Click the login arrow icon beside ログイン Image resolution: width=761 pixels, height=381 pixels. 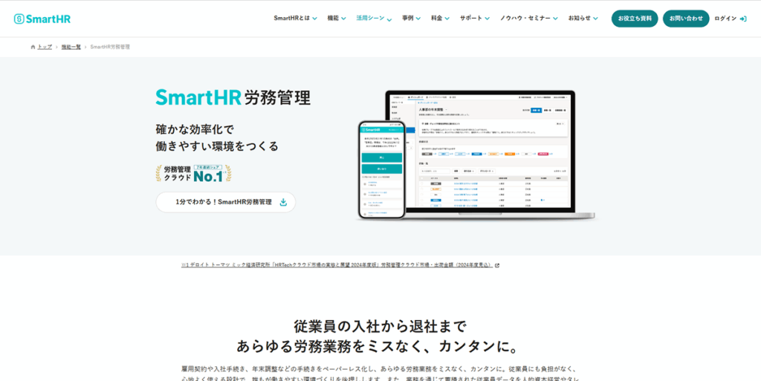coord(743,19)
